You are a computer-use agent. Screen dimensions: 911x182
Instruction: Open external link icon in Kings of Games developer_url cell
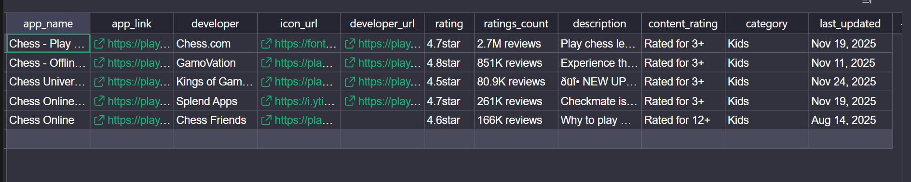[350, 82]
